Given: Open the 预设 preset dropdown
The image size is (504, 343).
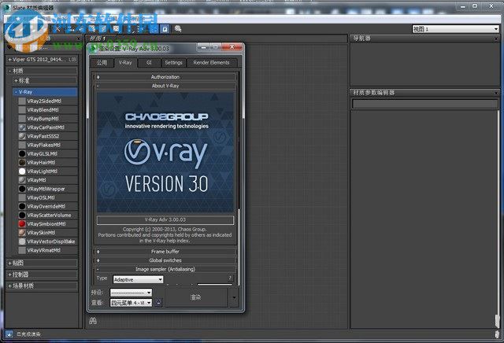Looking at the screenshot, I should (x=131, y=293).
